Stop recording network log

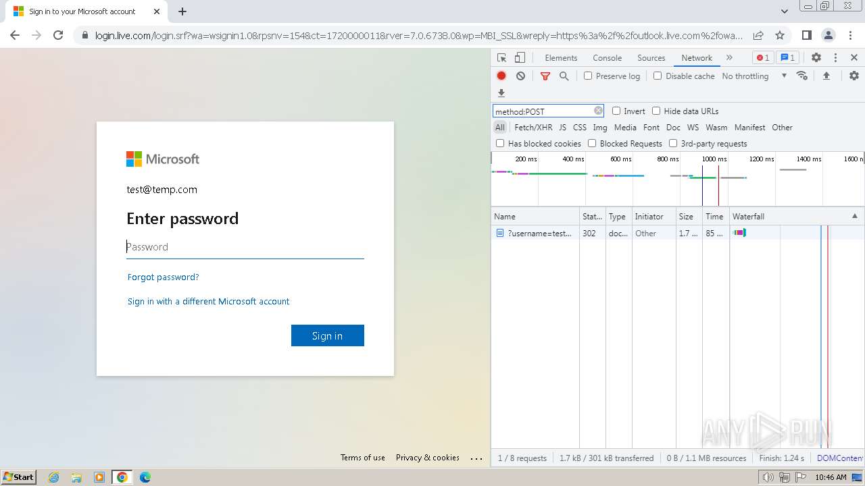501,76
